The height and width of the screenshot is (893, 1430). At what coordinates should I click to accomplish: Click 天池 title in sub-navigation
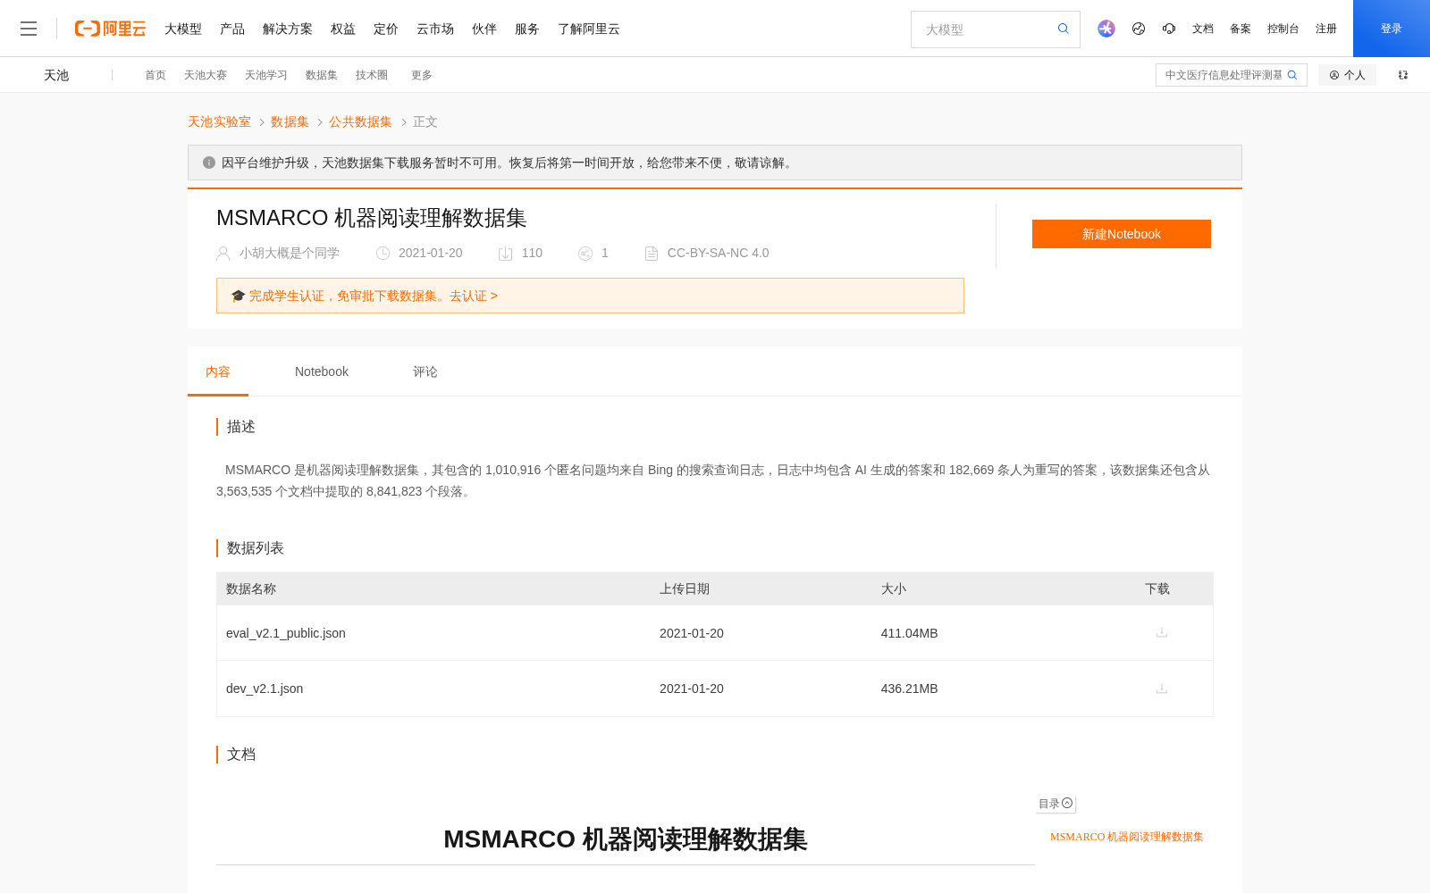[x=56, y=75]
